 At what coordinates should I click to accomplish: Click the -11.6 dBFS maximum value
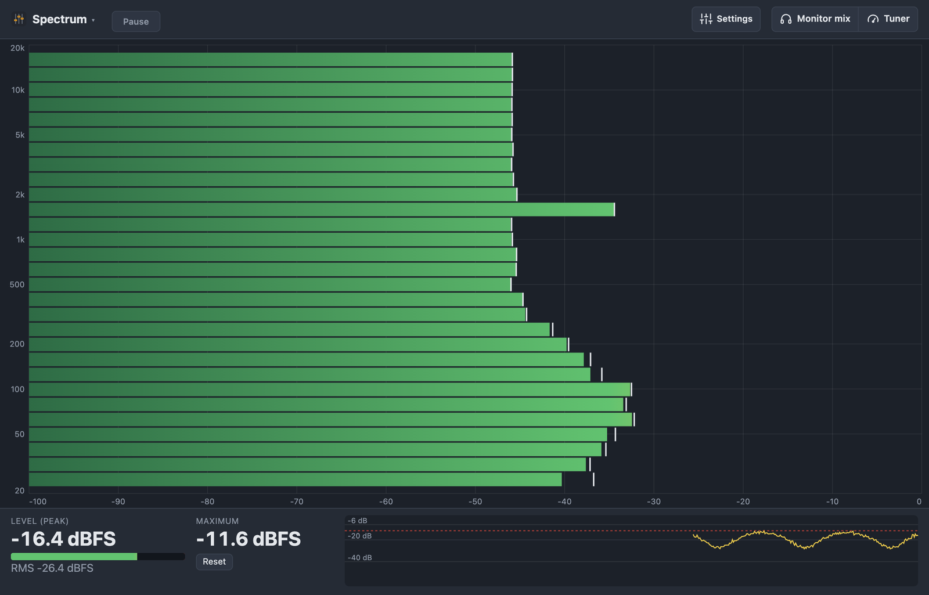(249, 539)
